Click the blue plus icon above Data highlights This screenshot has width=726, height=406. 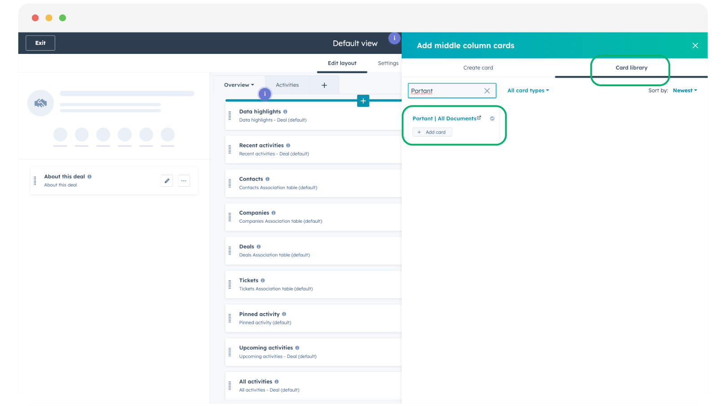coord(363,101)
